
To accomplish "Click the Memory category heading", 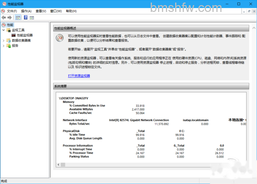I will (x=69, y=102).
